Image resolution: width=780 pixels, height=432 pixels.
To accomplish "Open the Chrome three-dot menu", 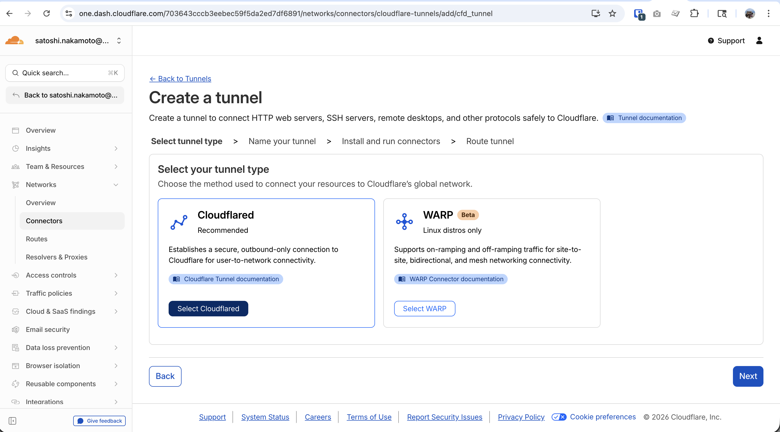I will click(768, 13).
